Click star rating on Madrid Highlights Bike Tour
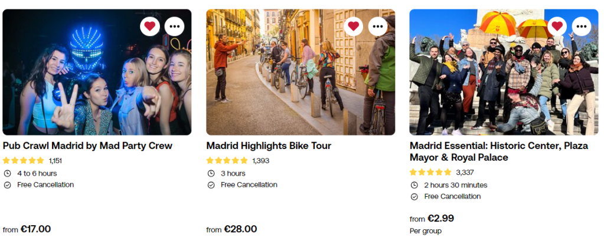Screen dimensions: 604x241 pyautogui.click(x=227, y=160)
